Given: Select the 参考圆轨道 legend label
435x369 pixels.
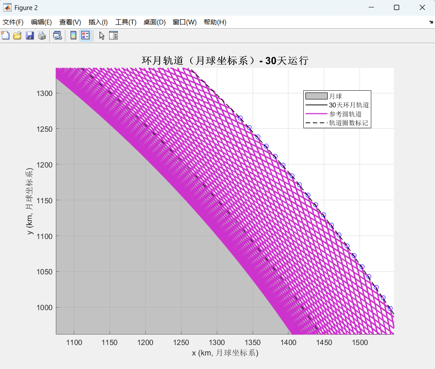Looking at the screenshot, I should tap(346, 114).
